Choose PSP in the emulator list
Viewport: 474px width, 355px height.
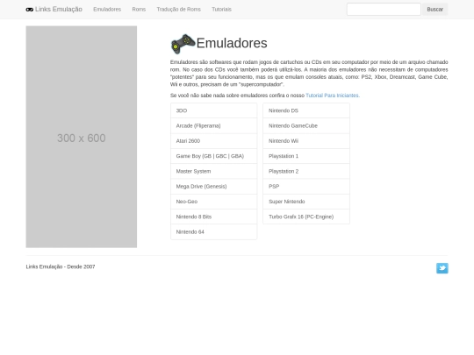coord(306,186)
